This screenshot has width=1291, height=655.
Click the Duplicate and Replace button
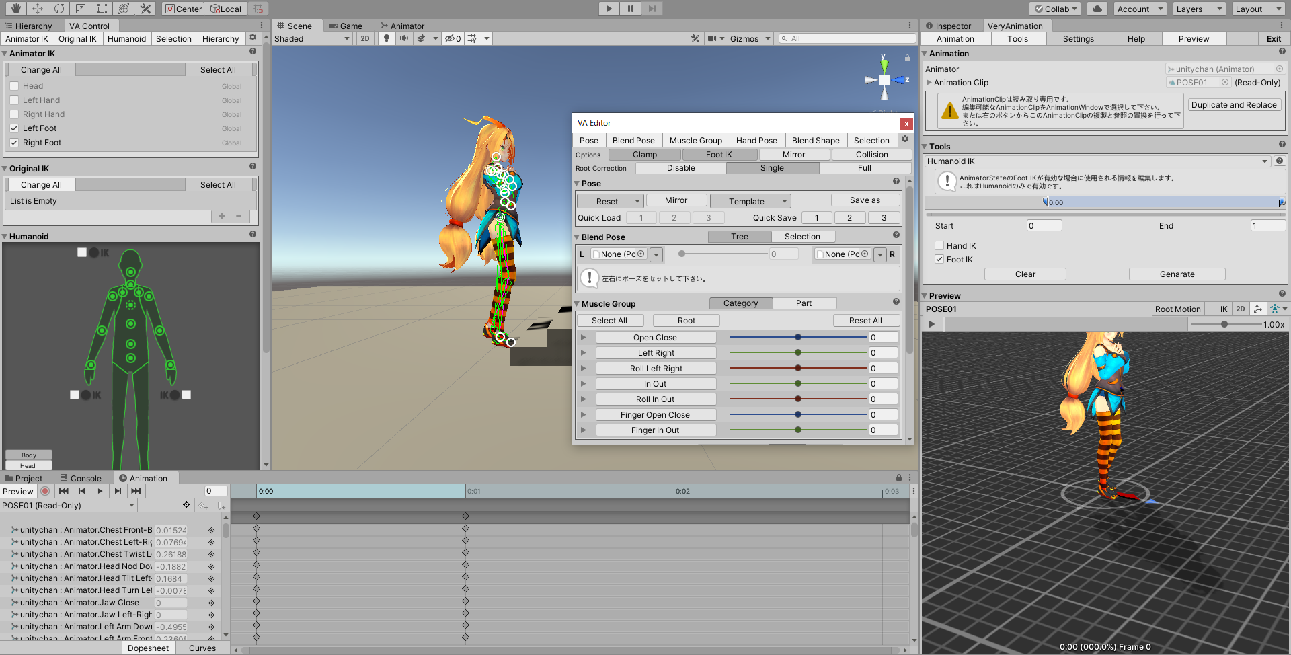[x=1234, y=105]
